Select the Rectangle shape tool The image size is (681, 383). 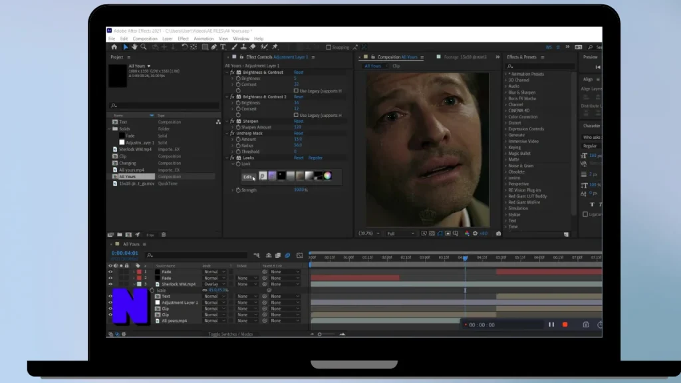205,47
